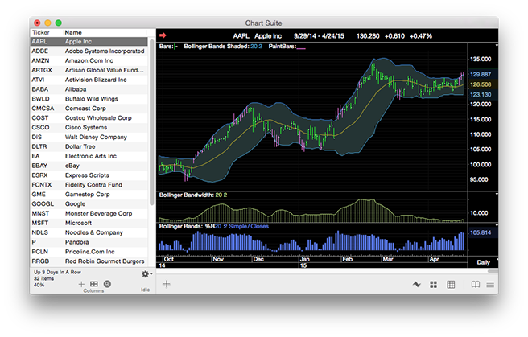Image resolution: width=528 pixels, height=337 pixels.
Task: Click the PaintBars magenta color swatch
Action: [301, 49]
